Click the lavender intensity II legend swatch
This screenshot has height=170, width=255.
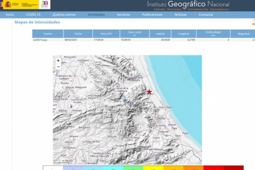[73, 168]
